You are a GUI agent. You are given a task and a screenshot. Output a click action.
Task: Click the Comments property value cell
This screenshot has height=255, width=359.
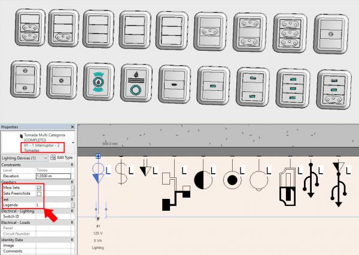click(54, 251)
